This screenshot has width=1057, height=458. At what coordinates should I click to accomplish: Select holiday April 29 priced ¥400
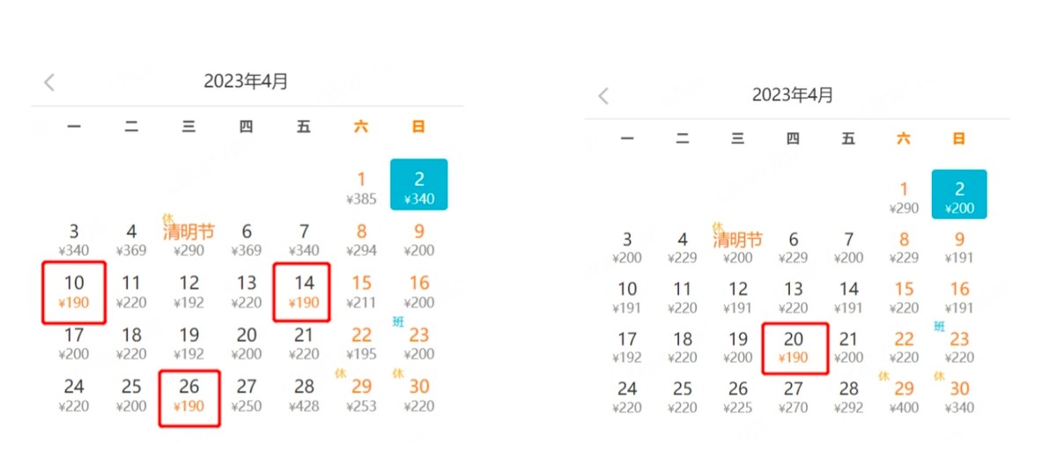pos(904,397)
